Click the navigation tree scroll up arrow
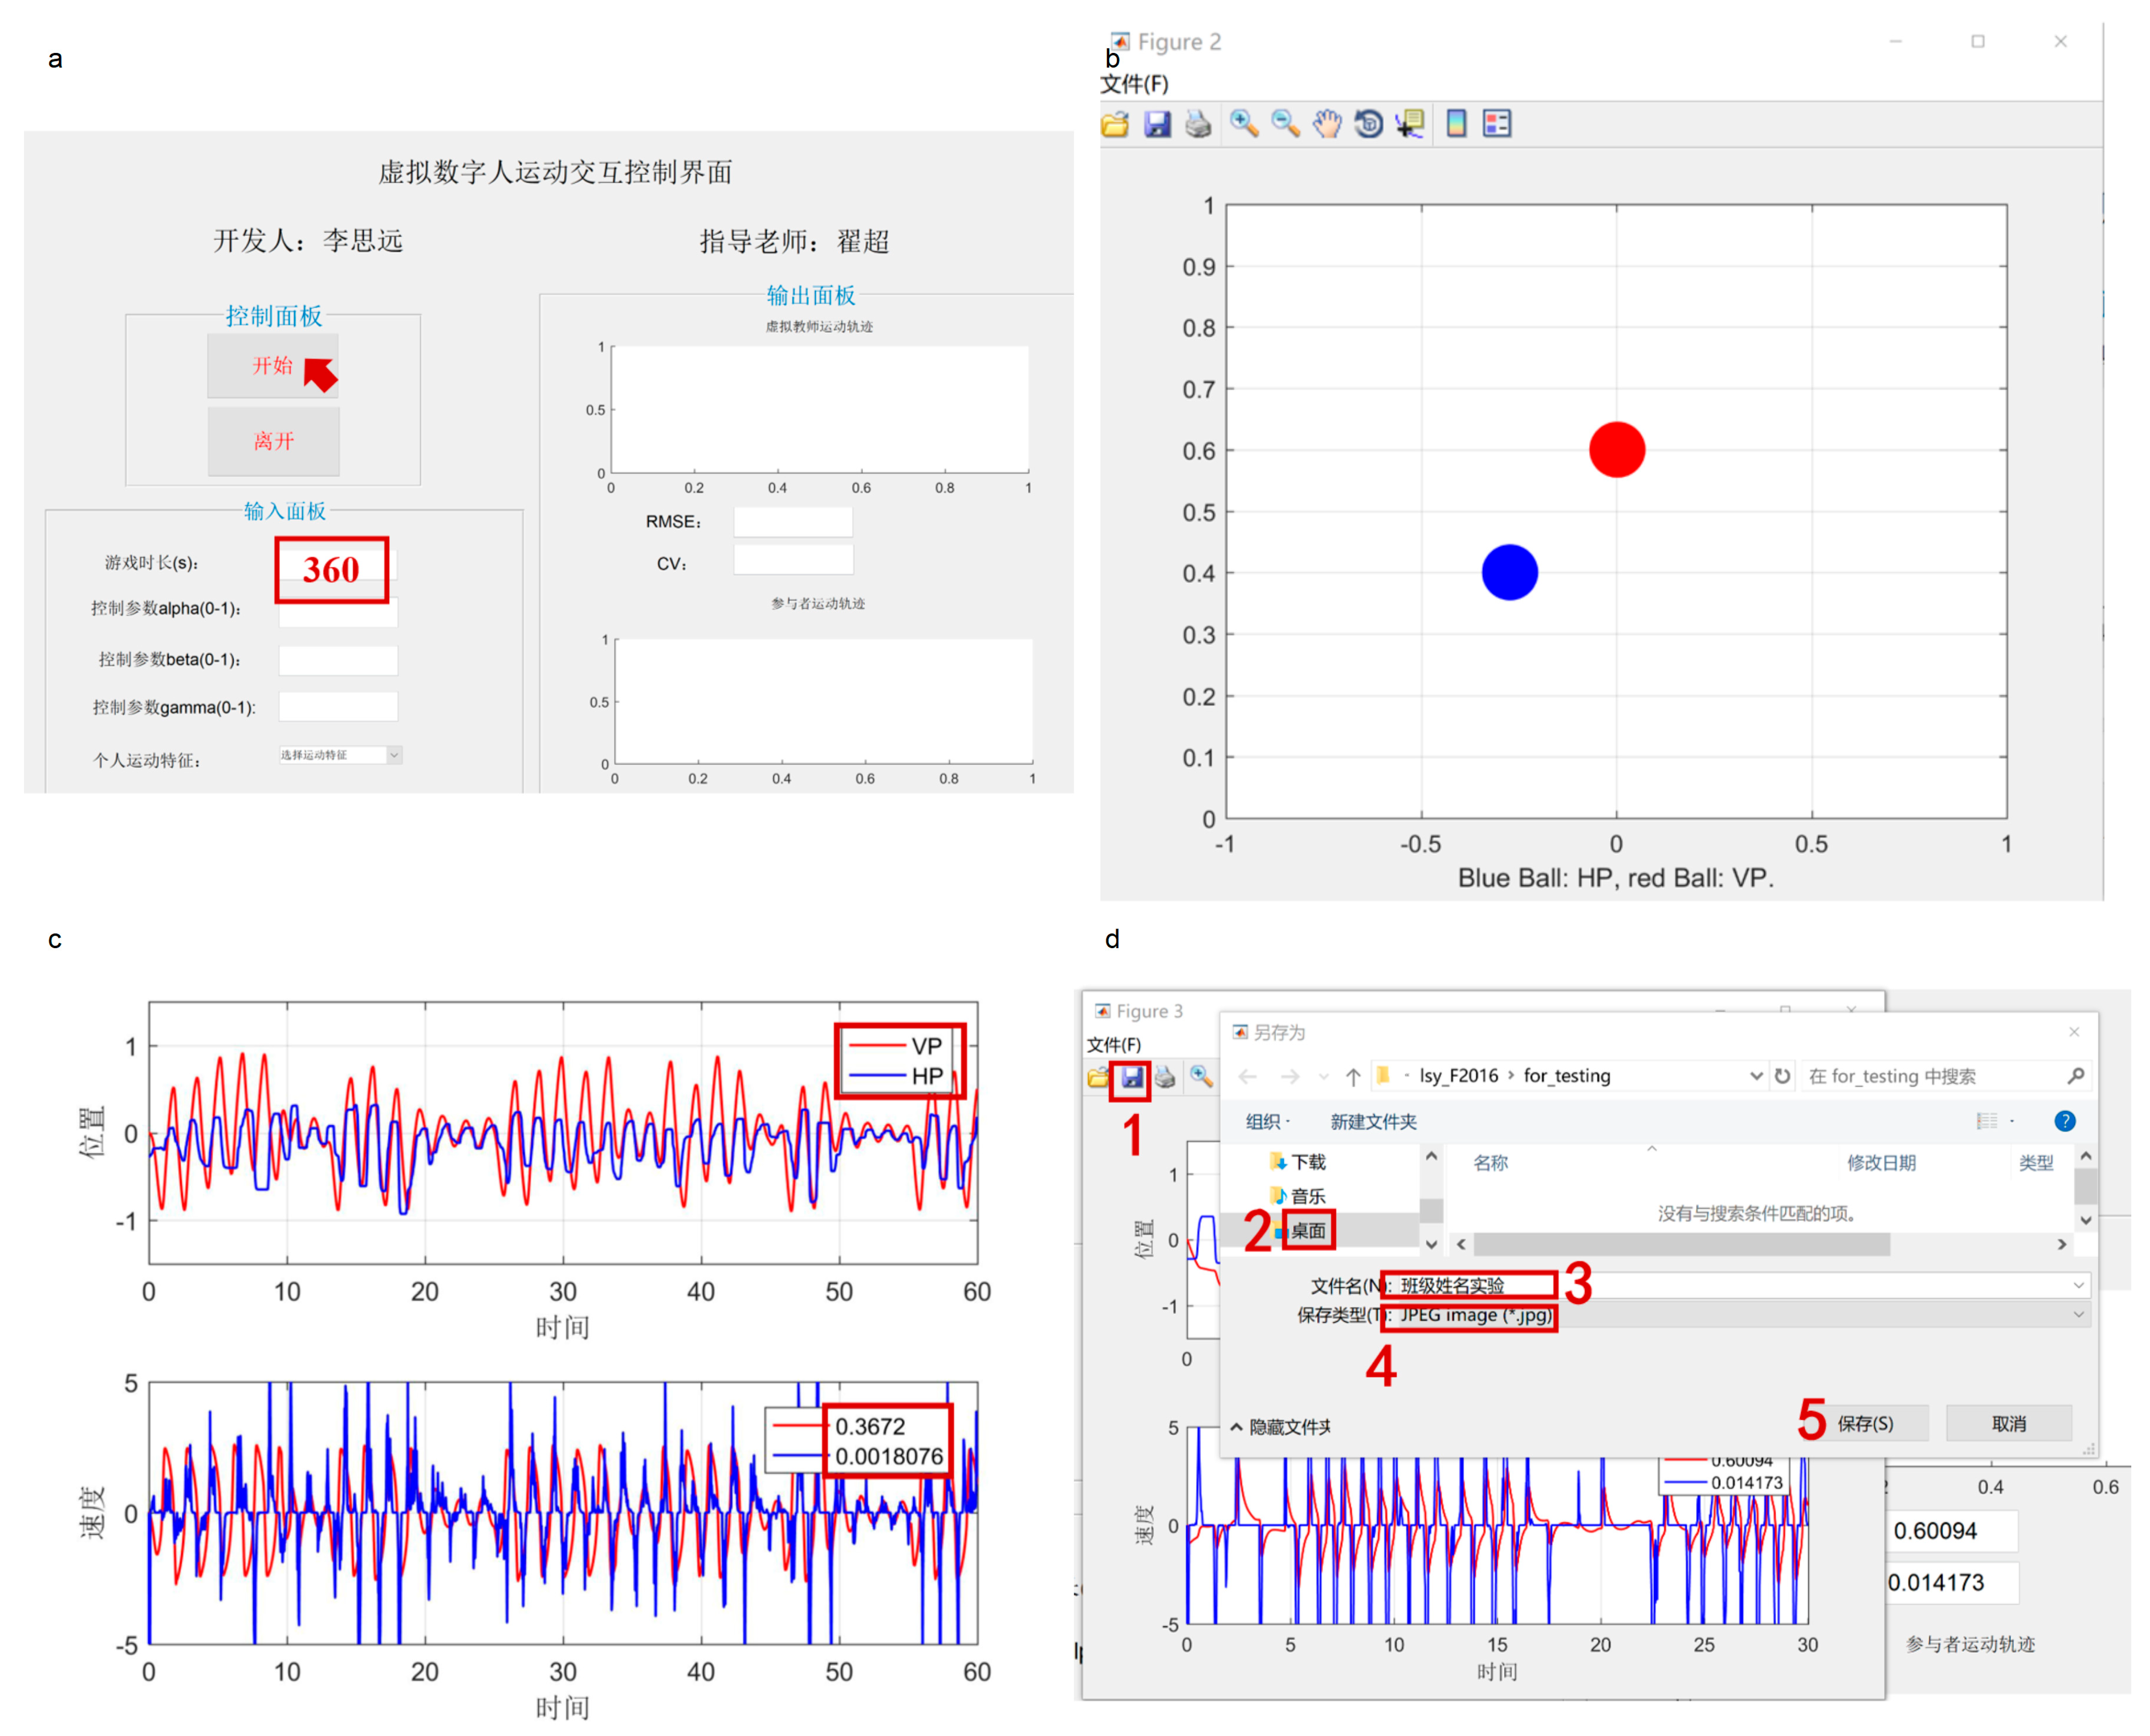 (1431, 1156)
